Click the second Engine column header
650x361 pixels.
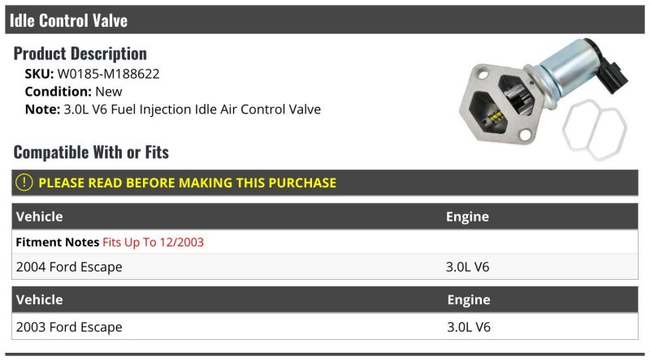point(469,299)
